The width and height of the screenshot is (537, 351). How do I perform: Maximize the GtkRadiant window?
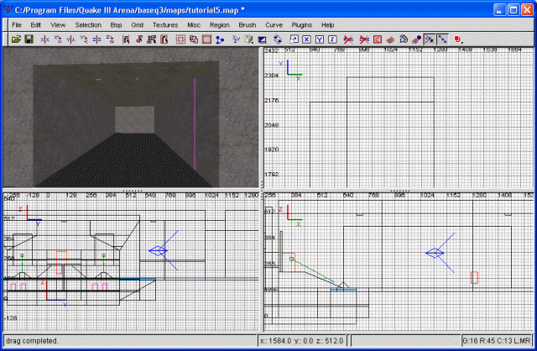(x=513, y=9)
